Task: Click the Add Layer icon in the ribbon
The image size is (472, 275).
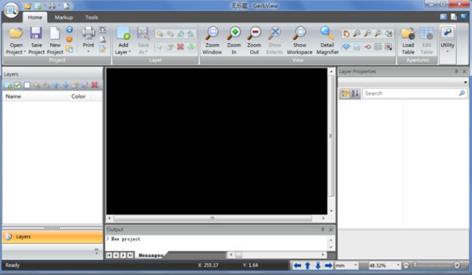Action: 123,33
